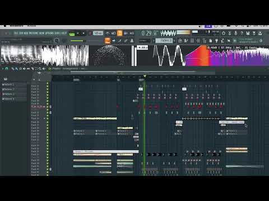
Task: Click the stamp icon in second toolbar row
Action: [x=132, y=41]
